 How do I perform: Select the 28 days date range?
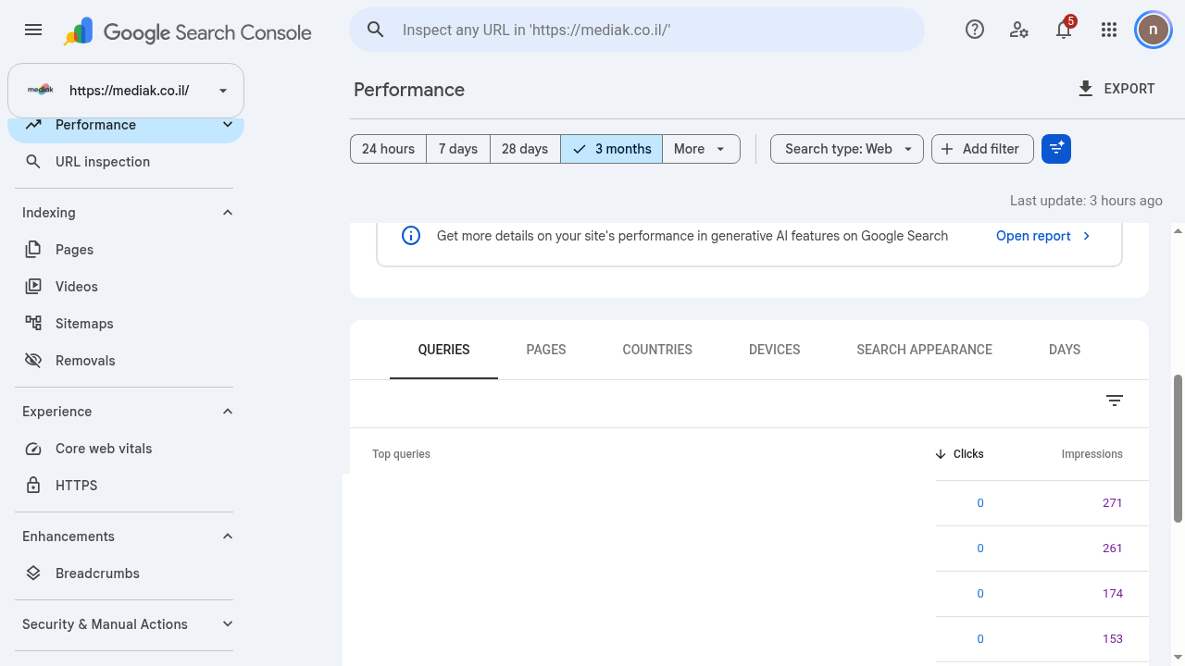pos(525,149)
